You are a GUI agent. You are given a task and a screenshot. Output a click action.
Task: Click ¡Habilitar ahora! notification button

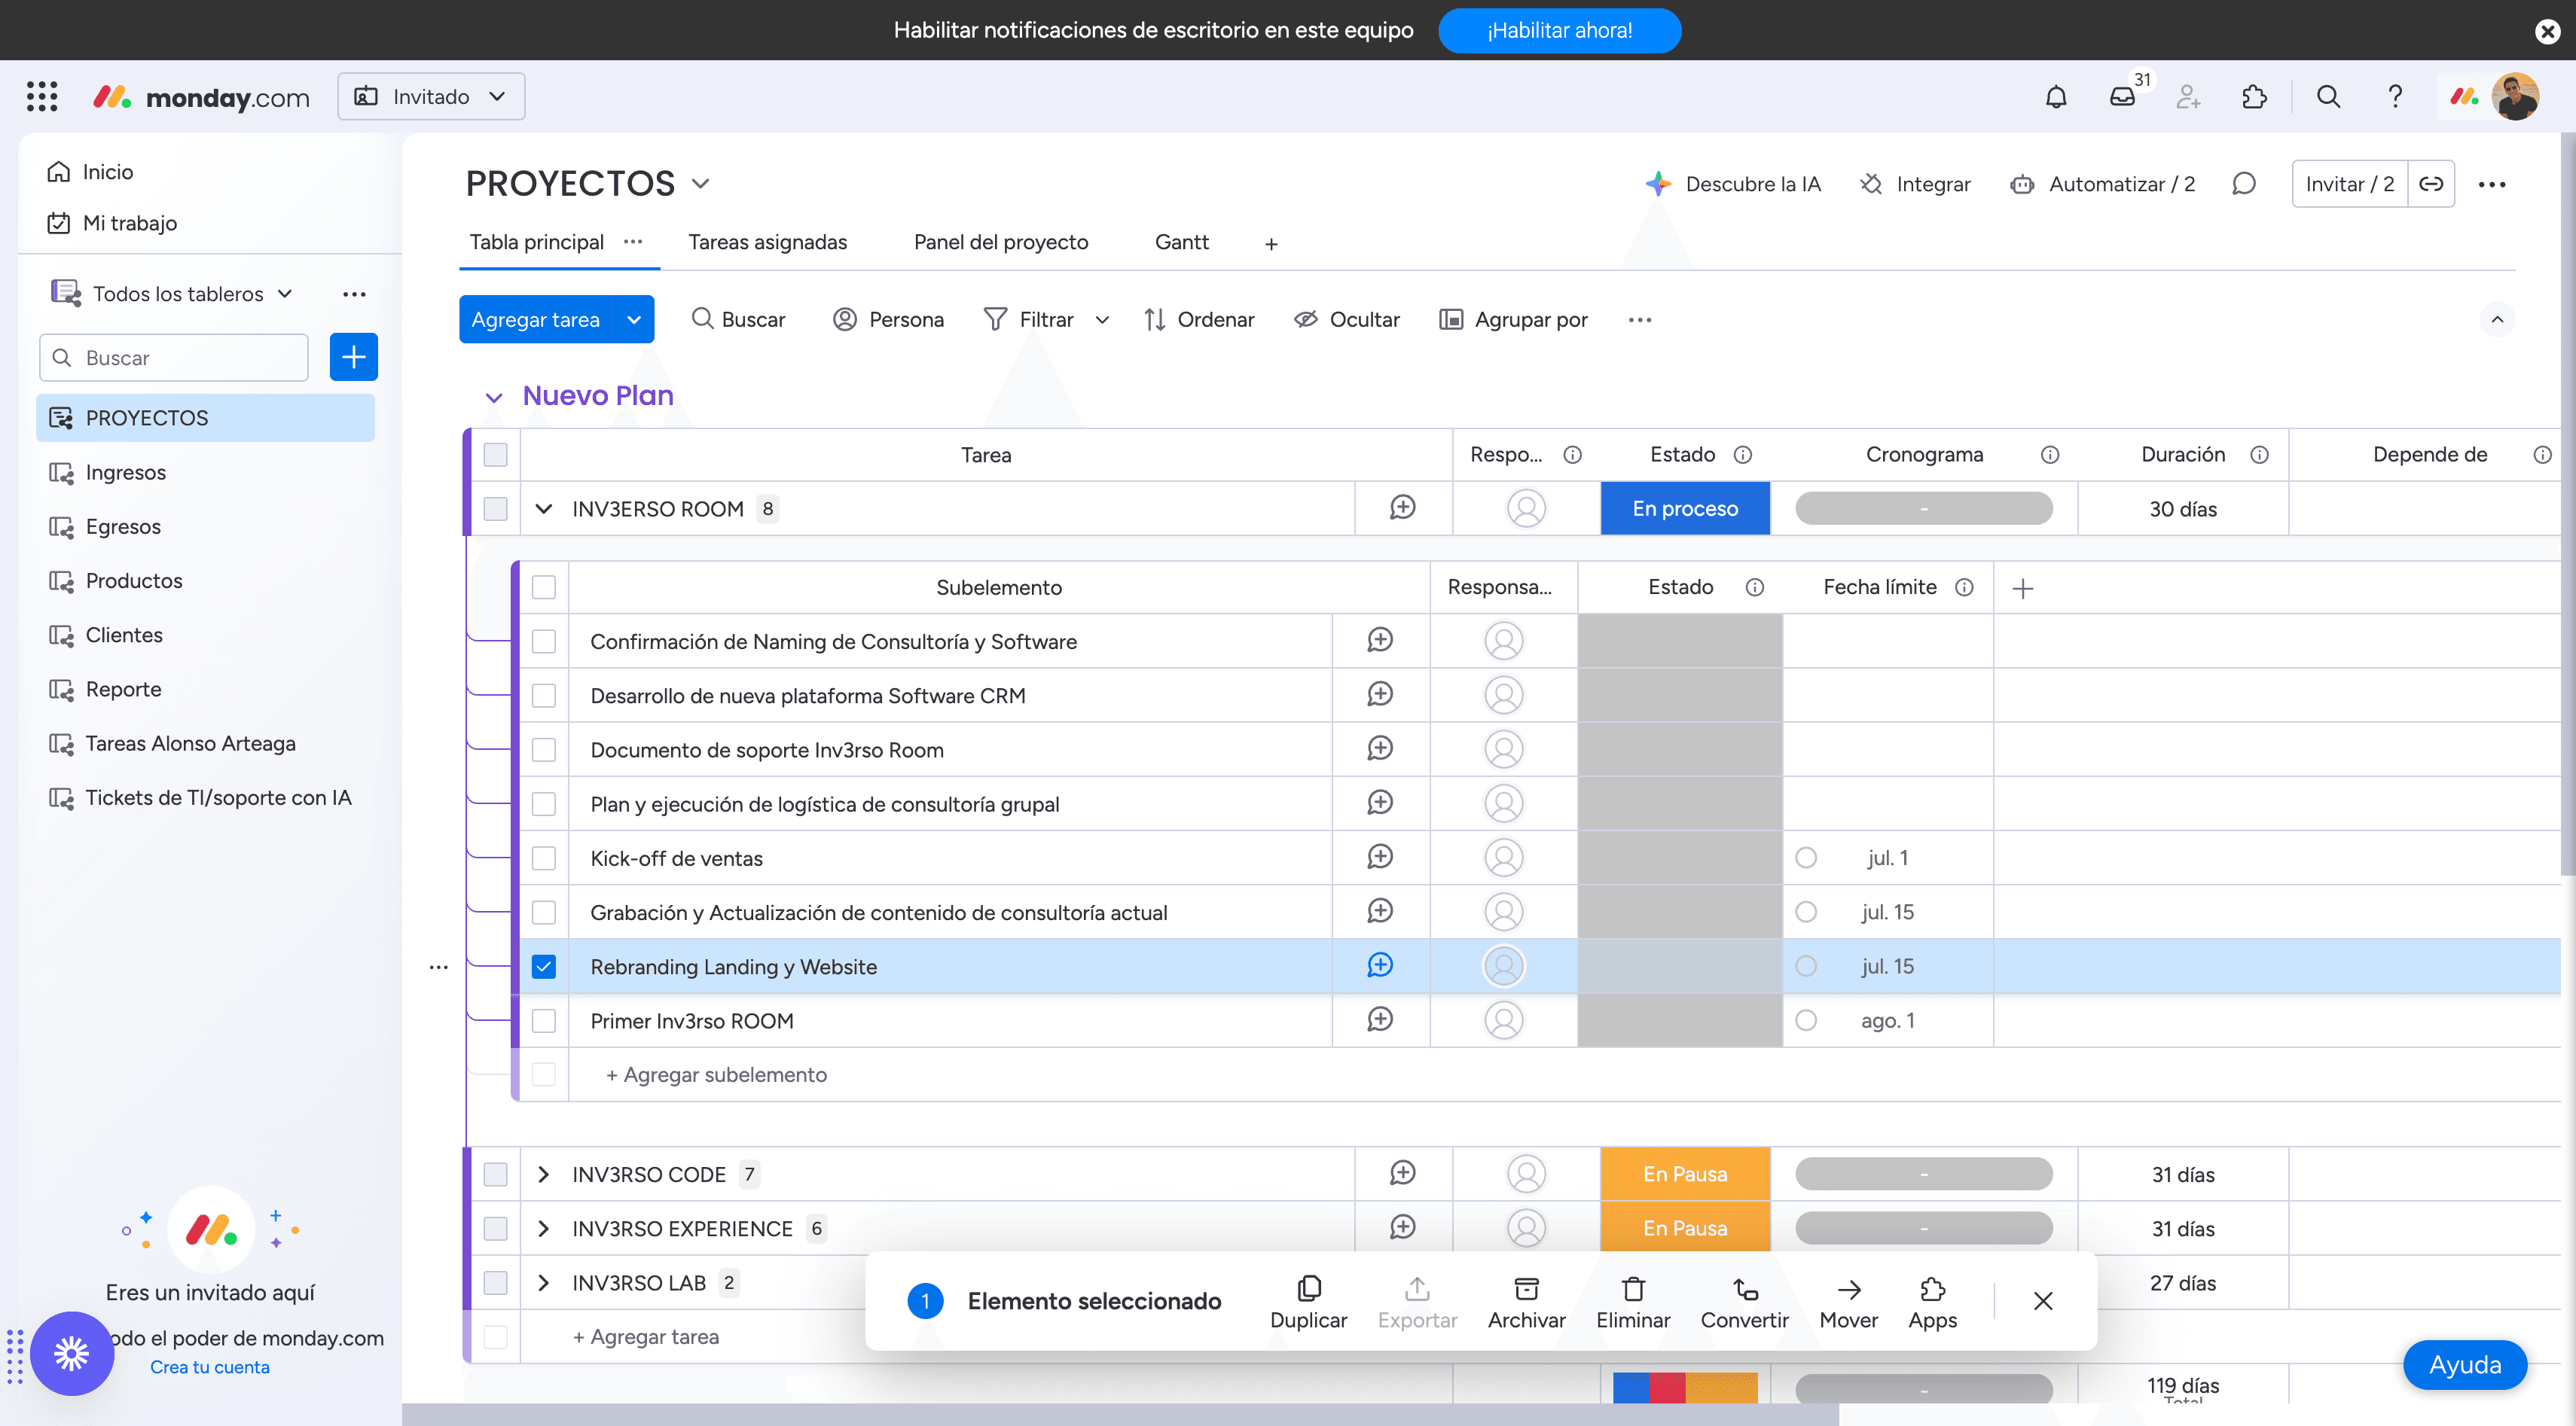pos(1559,31)
